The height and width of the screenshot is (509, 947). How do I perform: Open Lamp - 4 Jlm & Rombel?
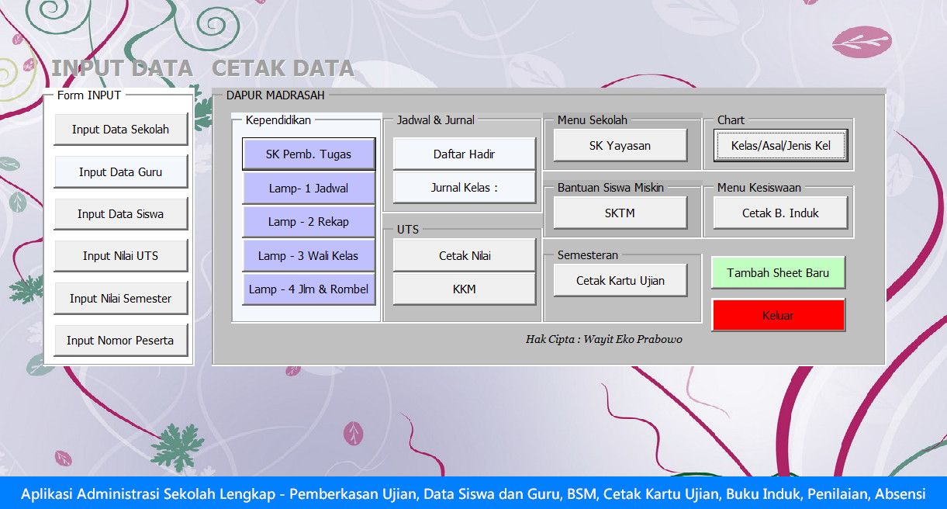(309, 289)
